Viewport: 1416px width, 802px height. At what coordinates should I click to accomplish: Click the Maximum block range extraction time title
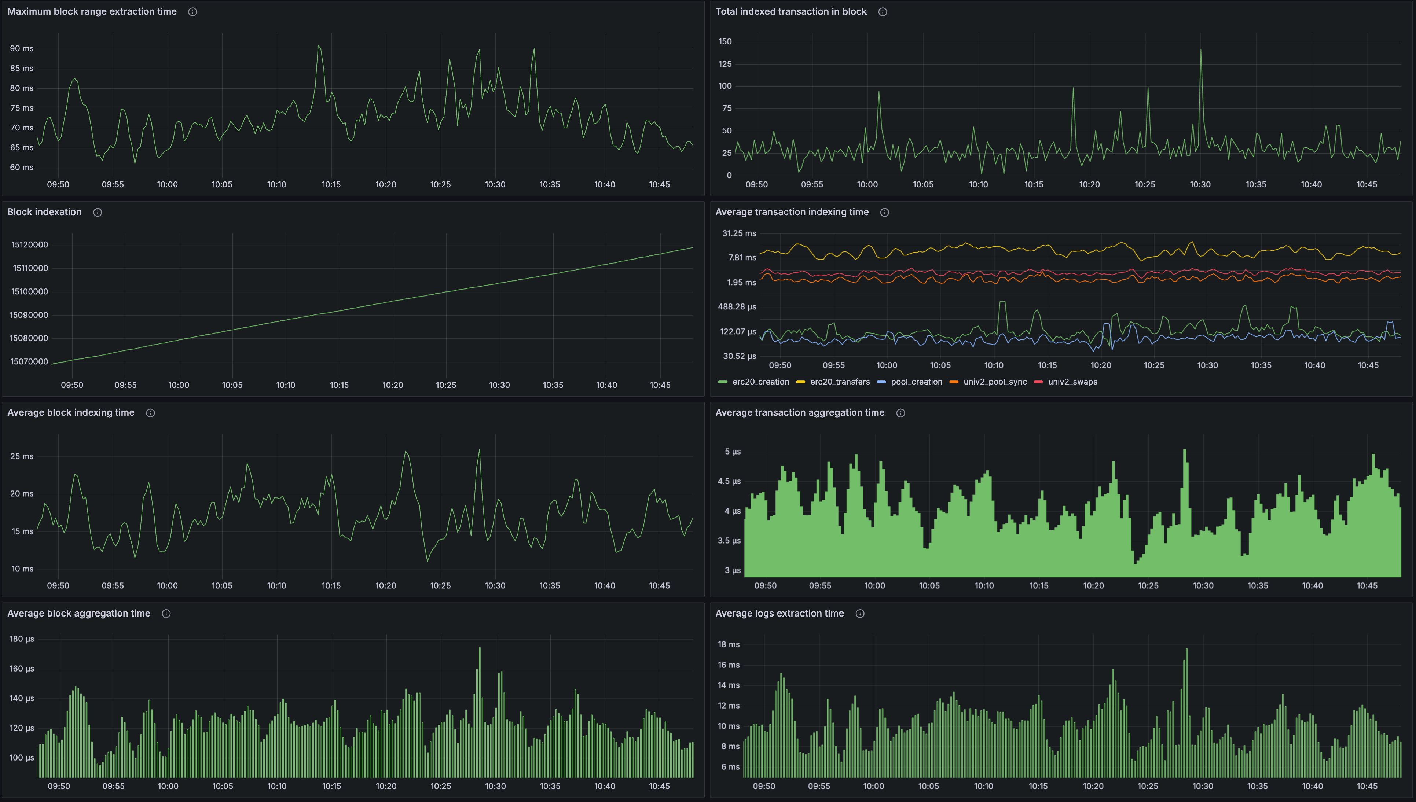coord(92,12)
